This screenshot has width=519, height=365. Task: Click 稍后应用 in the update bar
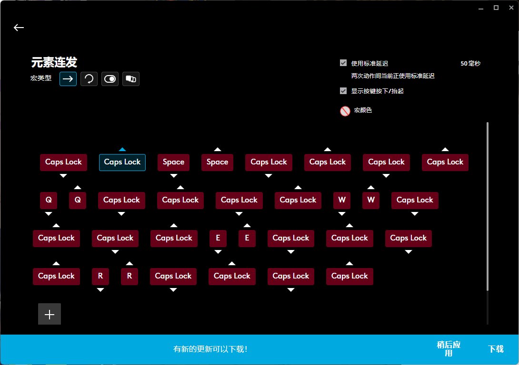pos(449,349)
